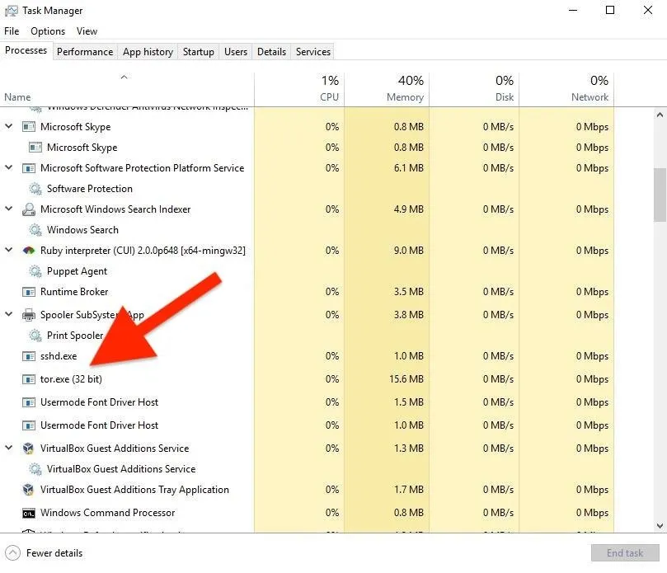Click the End task button
Screen dimensions: 667x573
625,553
